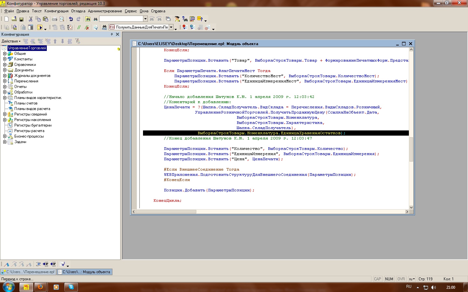
Task: Click the New document toolbar icon
Action: (x=6, y=19)
